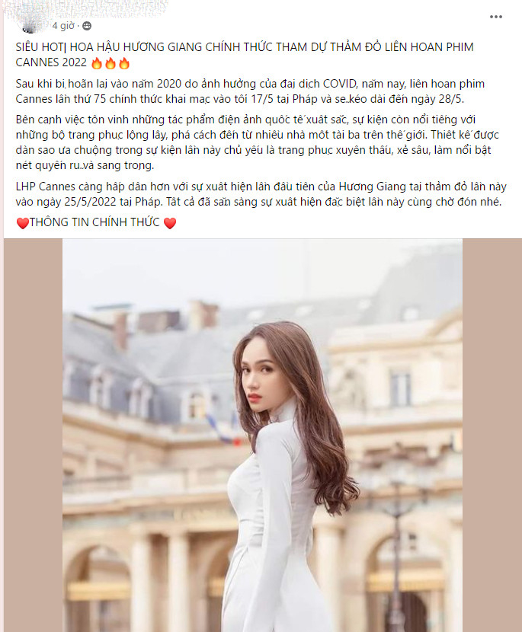This screenshot has height=632, width=522.
Task: Click the friends audience privacy icon
Action: coord(87,26)
